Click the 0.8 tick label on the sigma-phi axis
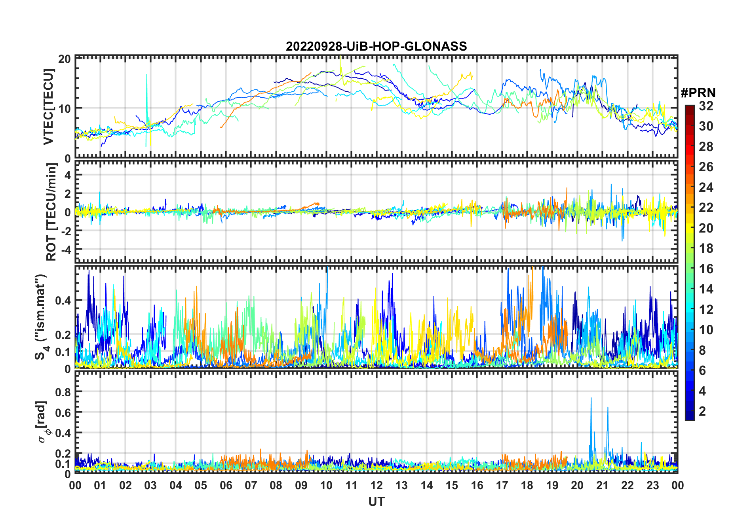 pyautogui.click(x=63, y=392)
